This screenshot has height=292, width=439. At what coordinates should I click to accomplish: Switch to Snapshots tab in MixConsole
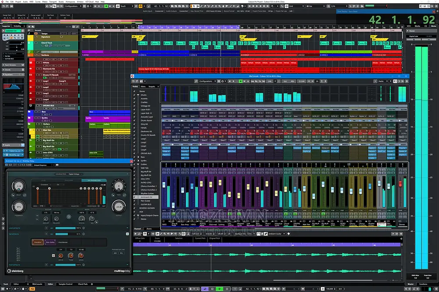[x=152, y=87]
